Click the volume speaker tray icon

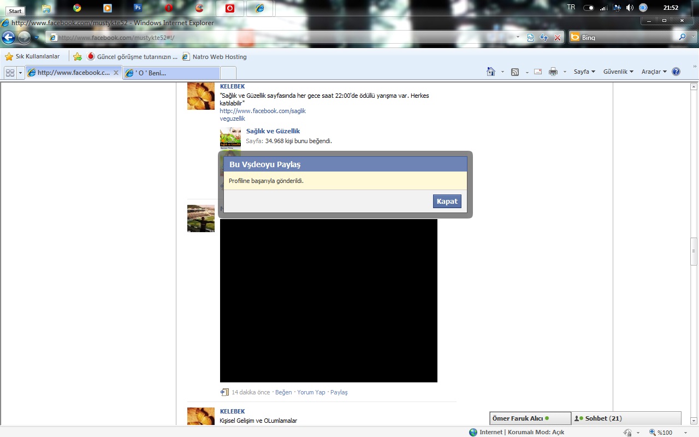tap(630, 8)
